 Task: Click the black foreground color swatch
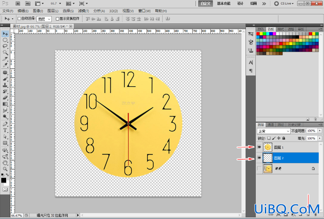[4, 180]
